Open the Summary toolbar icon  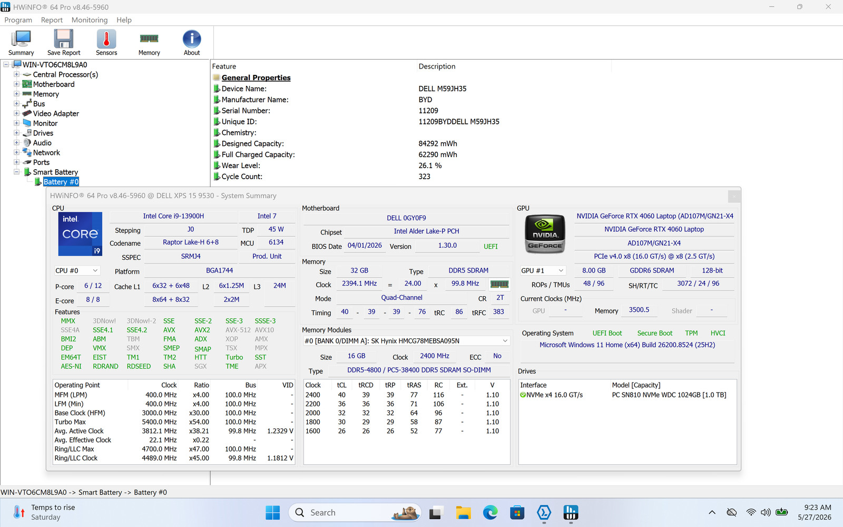point(21,43)
